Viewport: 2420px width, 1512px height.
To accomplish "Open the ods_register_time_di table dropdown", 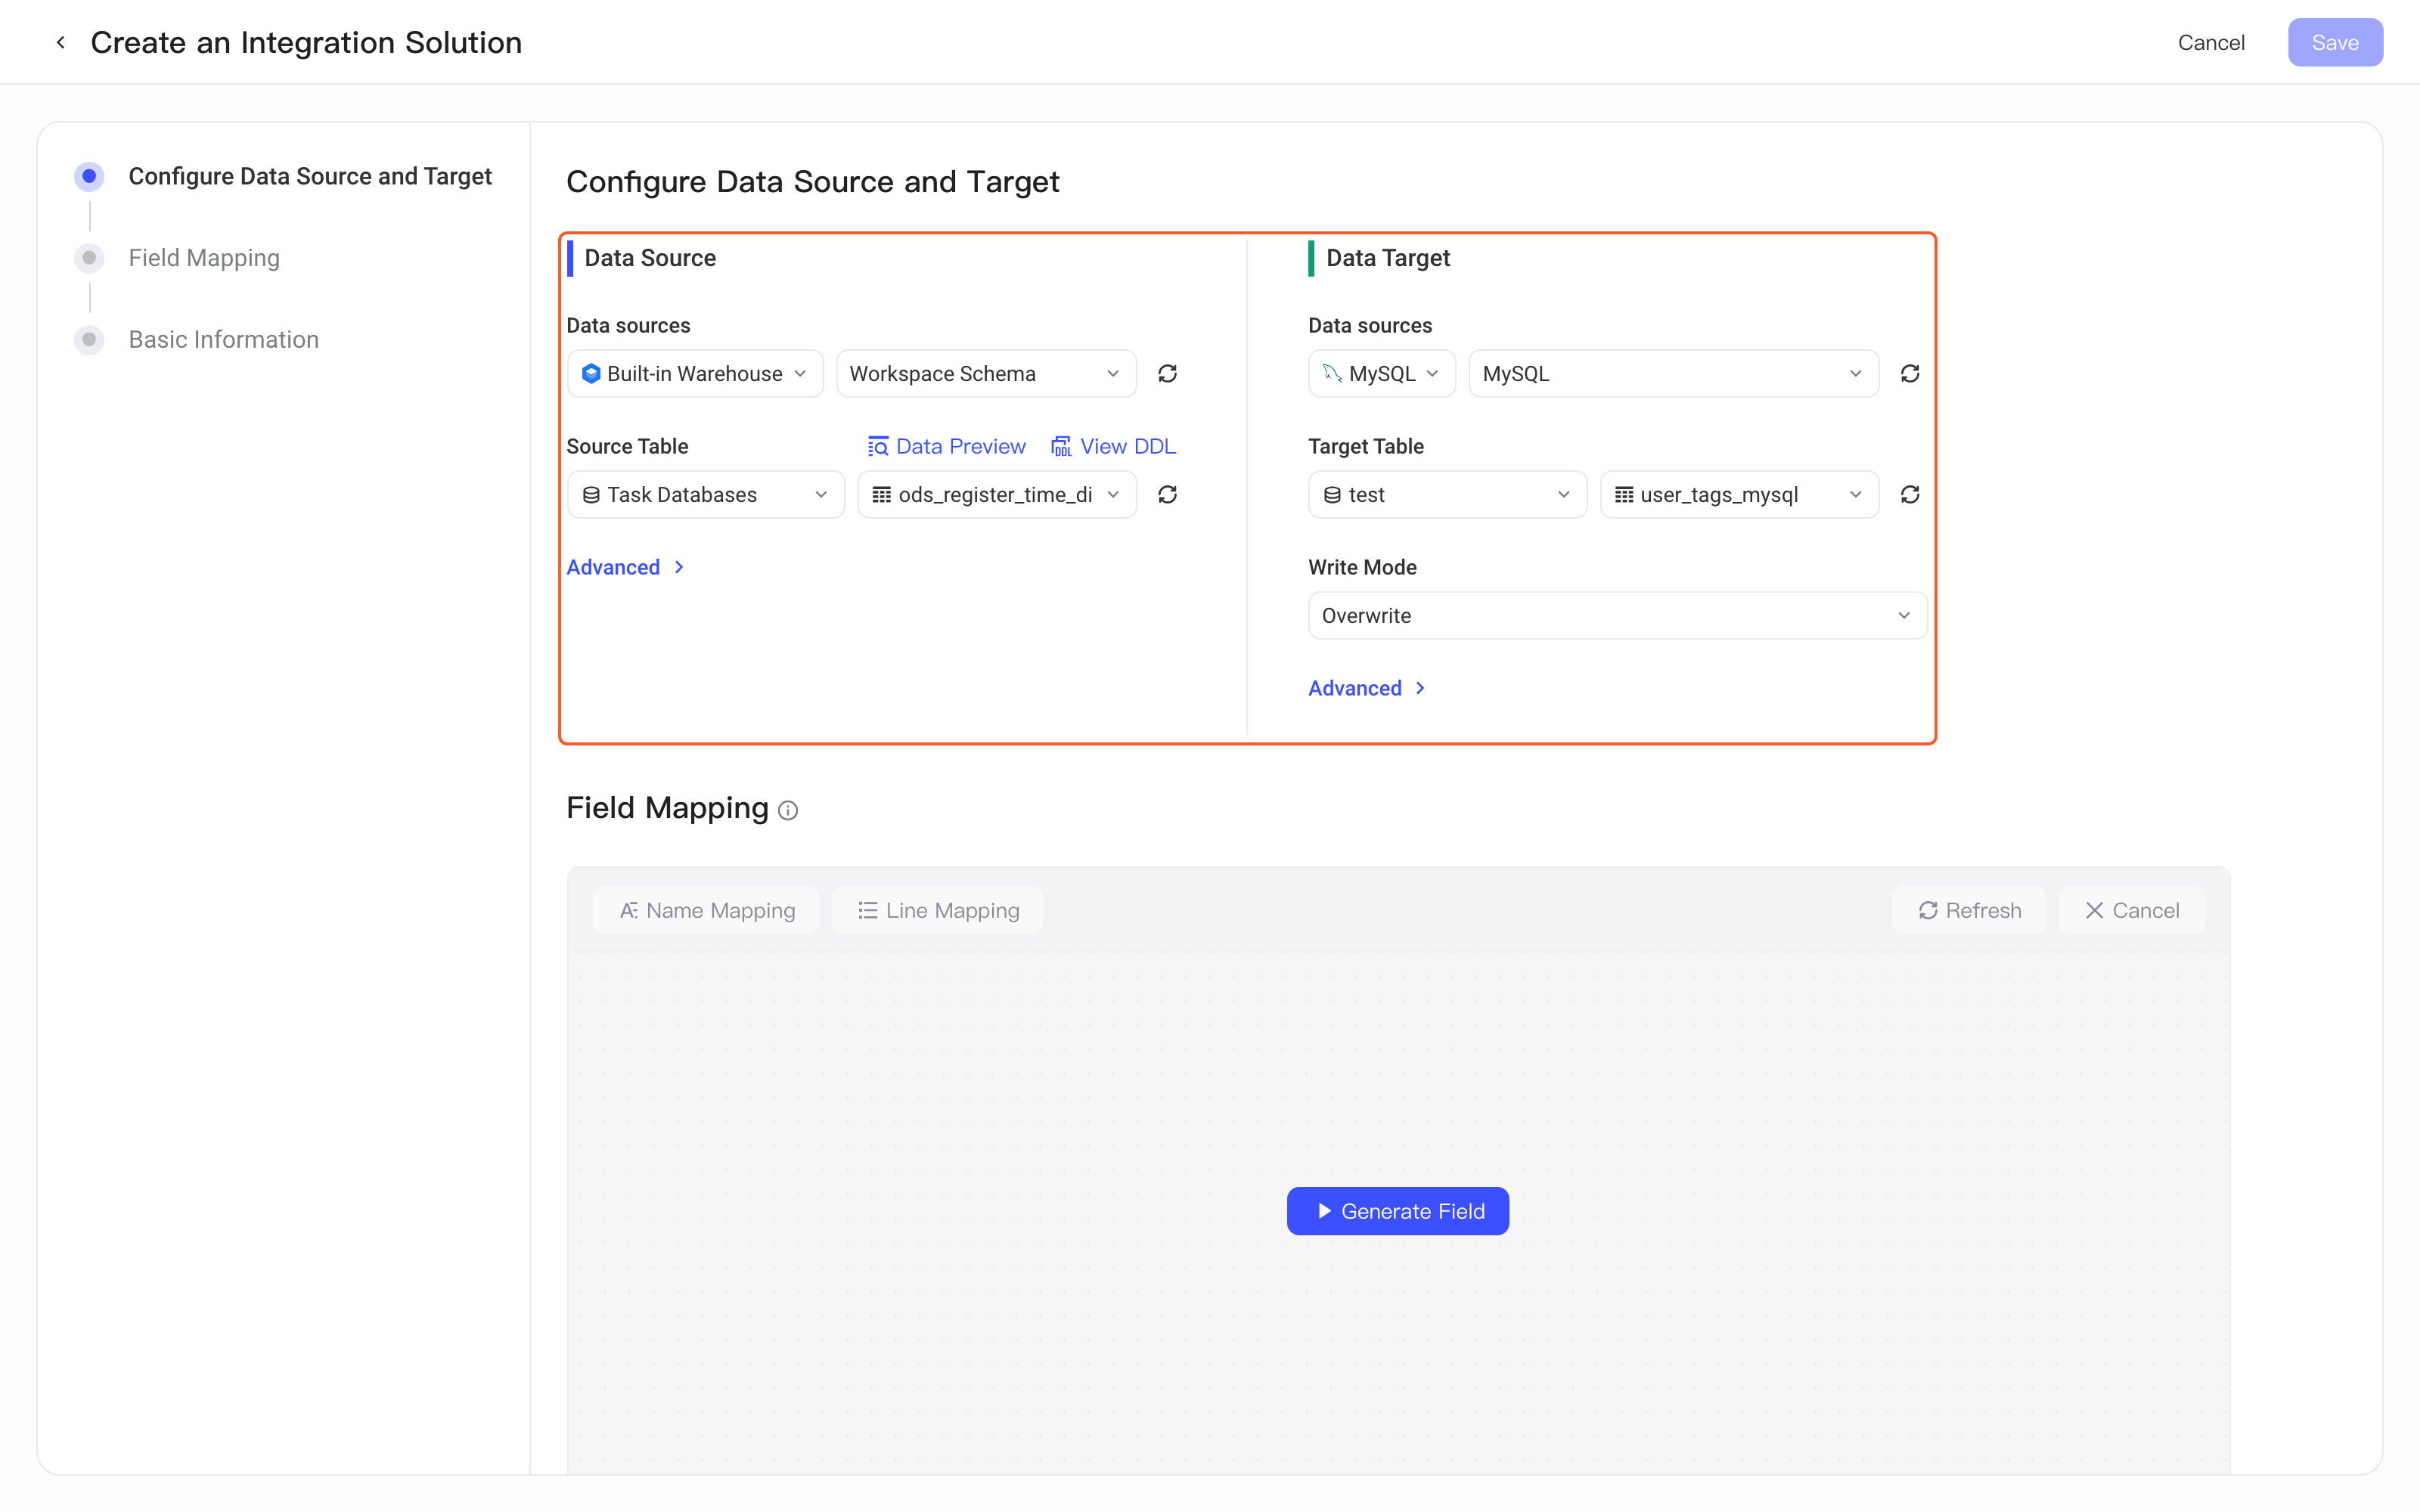I will coord(997,495).
